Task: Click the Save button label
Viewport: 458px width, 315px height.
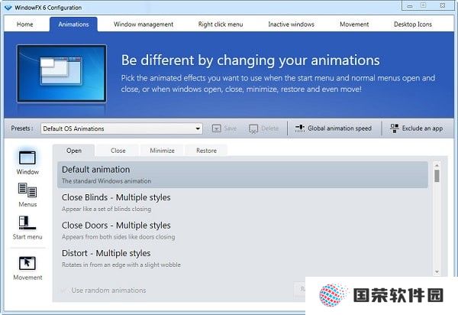Action: tap(231, 128)
